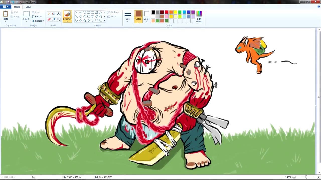Activate Color 2 background button
Image resolution: width=321 pixels, height=180 pixels.
147,17
